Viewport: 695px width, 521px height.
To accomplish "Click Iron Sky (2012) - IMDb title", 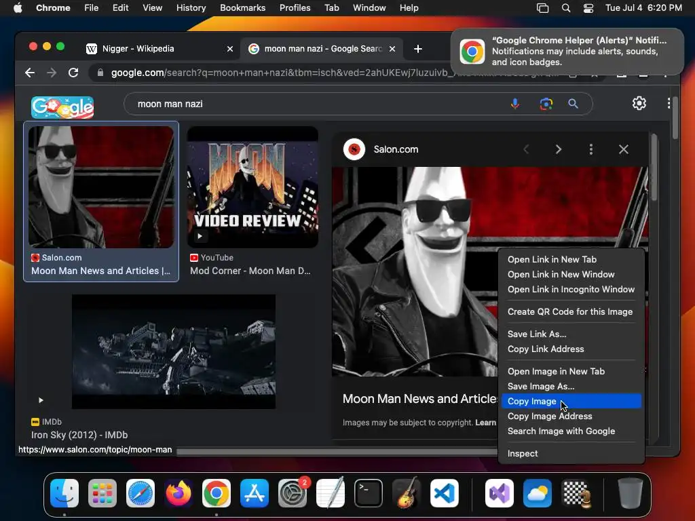I will tap(79, 435).
